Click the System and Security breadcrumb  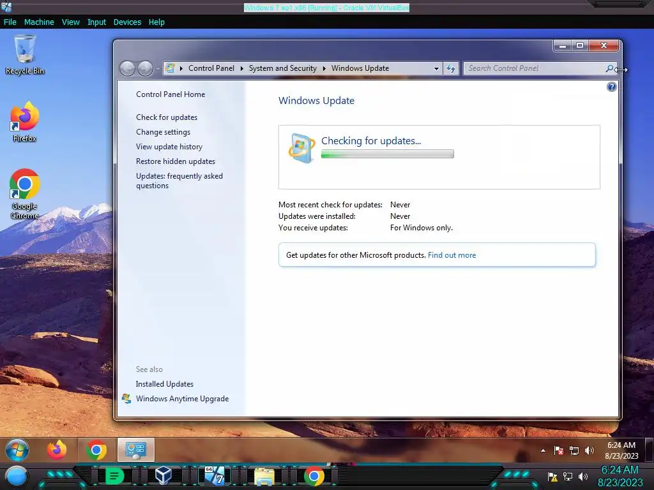[283, 68]
